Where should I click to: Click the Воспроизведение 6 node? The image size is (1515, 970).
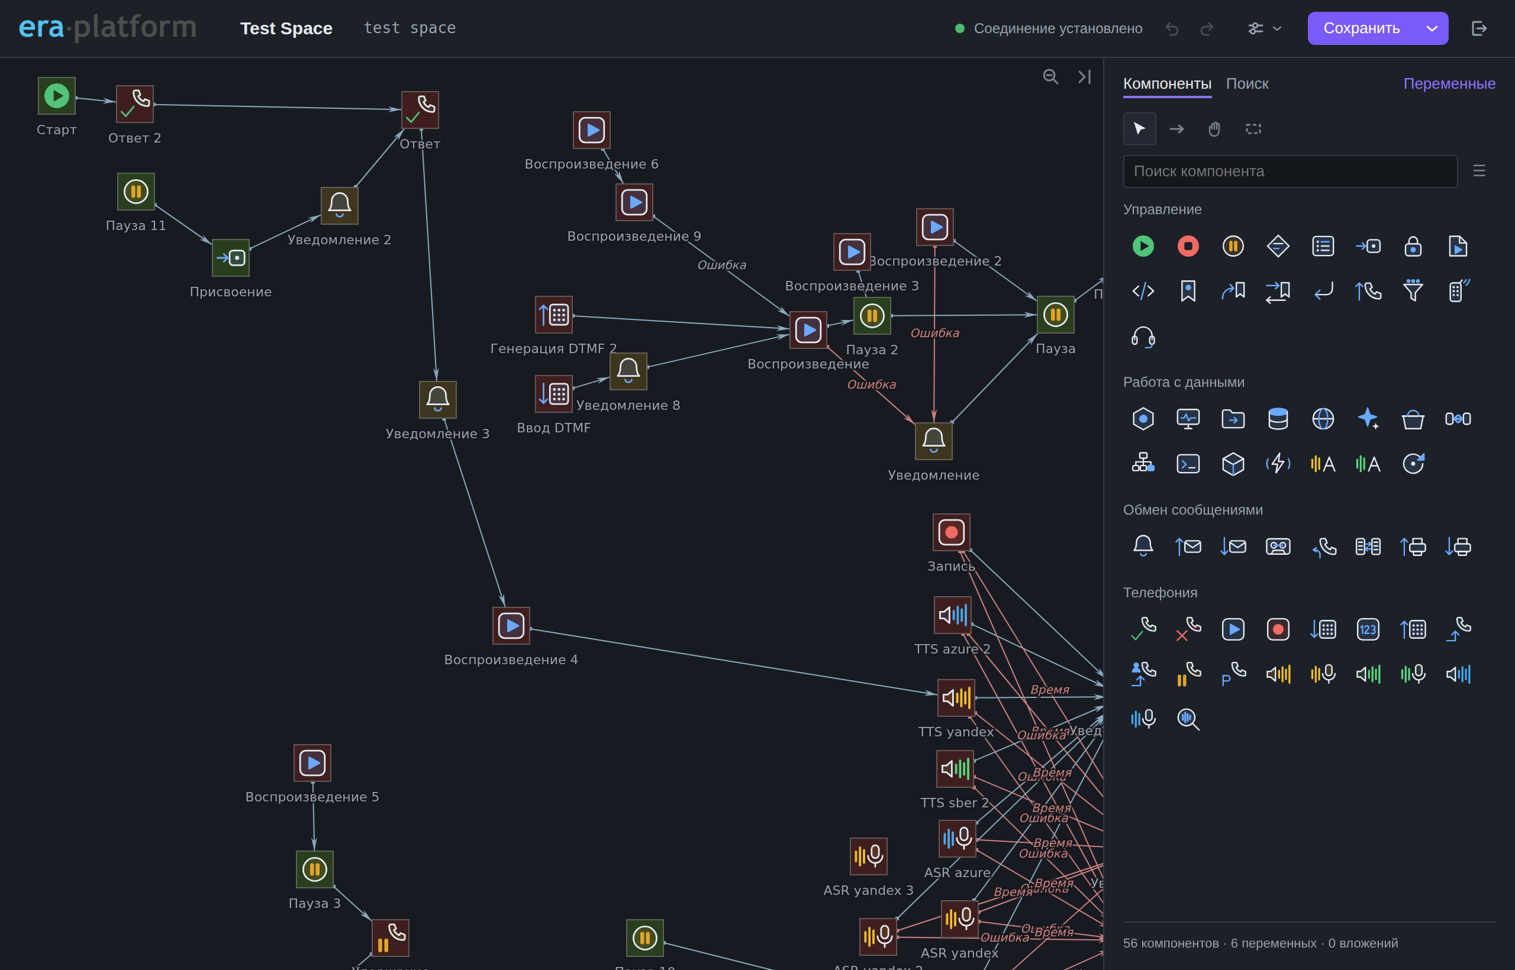click(x=592, y=130)
